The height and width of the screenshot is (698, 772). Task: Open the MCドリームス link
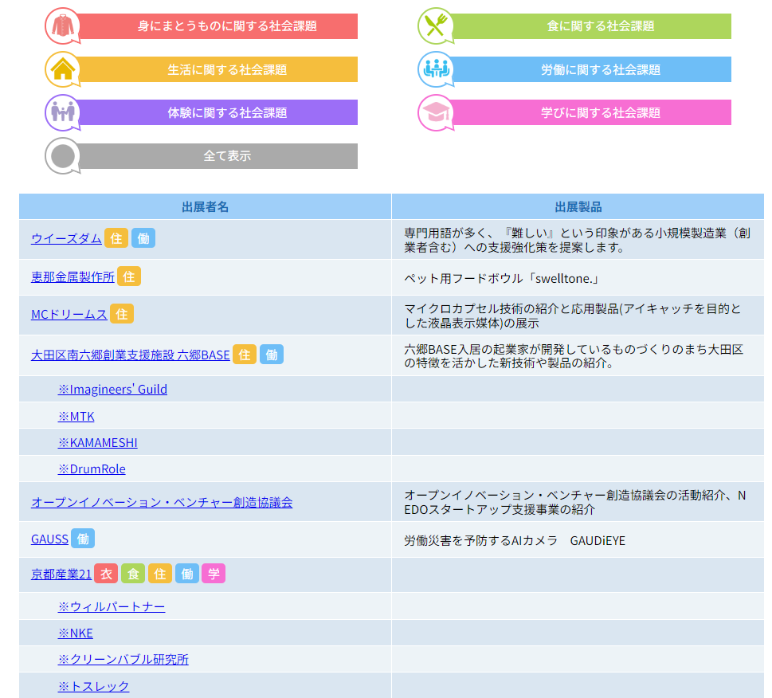coord(69,315)
